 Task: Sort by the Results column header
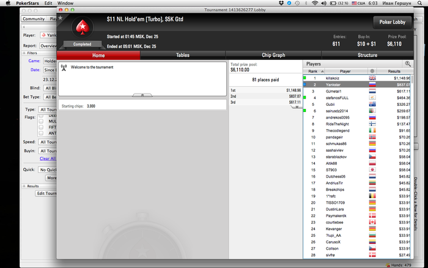pyautogui.click(x=394, y=71)
